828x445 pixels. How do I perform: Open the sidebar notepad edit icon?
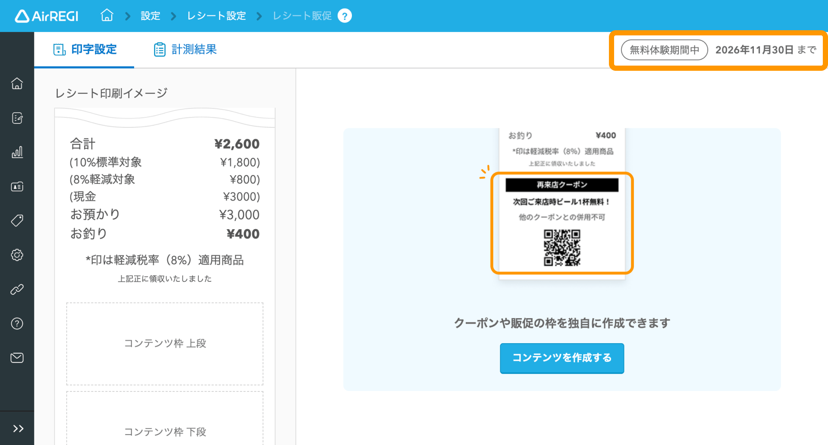[17, 118]
